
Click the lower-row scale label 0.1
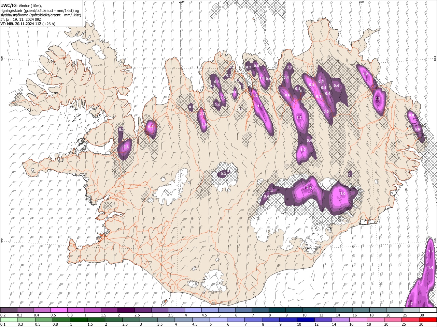tap(3, 325)
